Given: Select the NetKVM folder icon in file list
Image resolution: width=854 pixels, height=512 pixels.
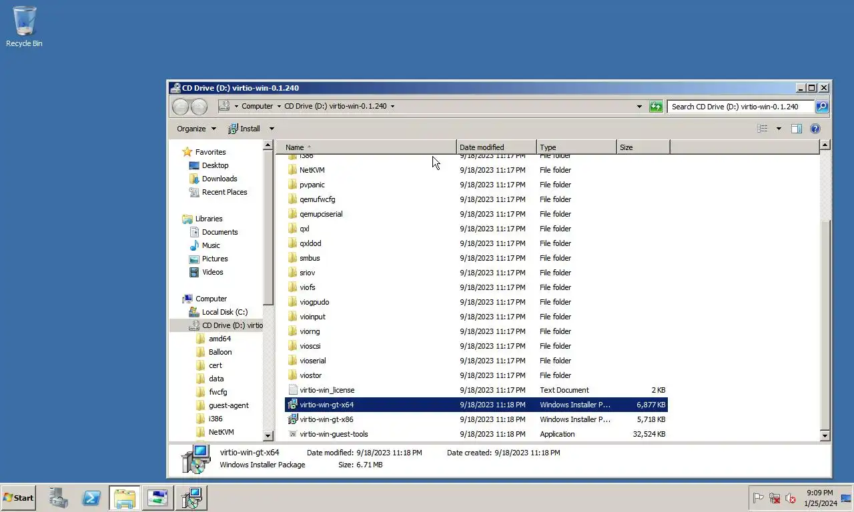Looking at the screenshot, I should pyautogui.click(x=292, y=170).
